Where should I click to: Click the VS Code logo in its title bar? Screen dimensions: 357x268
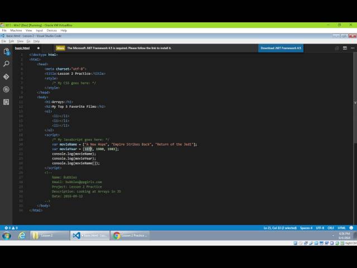pyautogui.click(x=2, y=36)
